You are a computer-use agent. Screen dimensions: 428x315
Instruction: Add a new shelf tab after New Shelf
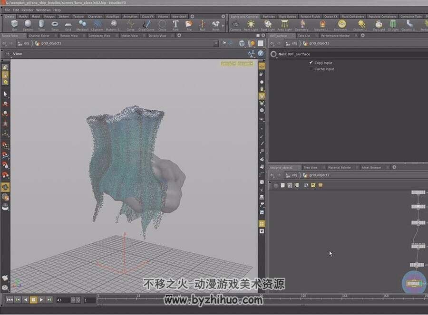(192, 16)
